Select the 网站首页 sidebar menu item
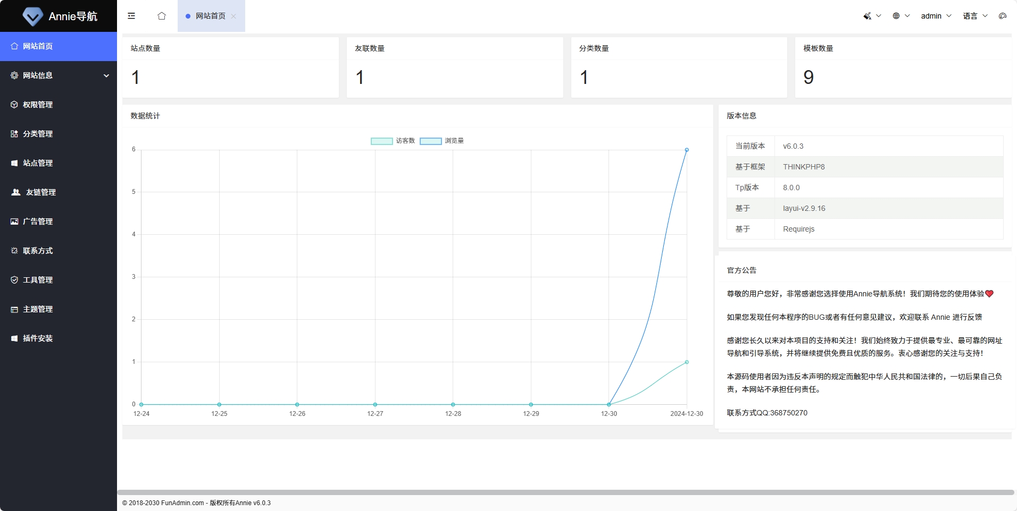 point(38,46)
